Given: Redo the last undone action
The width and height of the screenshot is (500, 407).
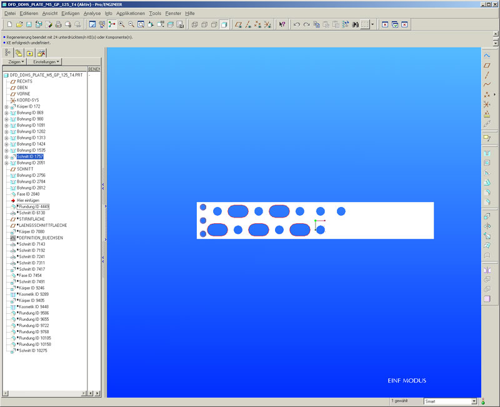Looking at the screenshot, I should click(x=306, y=24).
